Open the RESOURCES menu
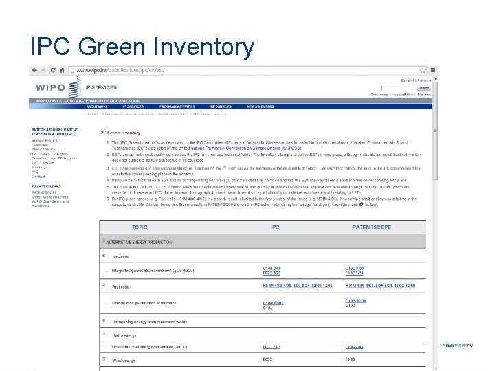495x371 pixels. click(x=221, y=106)
